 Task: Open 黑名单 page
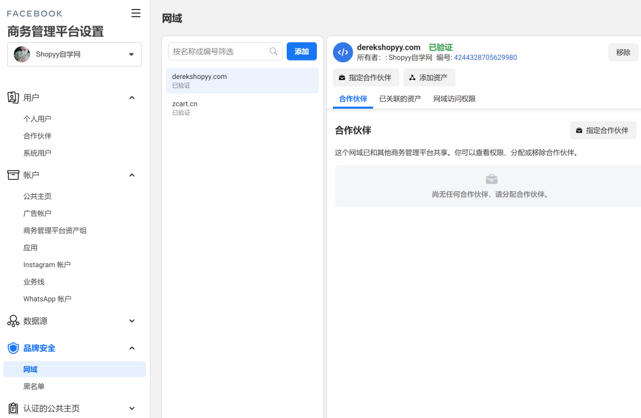34,387
